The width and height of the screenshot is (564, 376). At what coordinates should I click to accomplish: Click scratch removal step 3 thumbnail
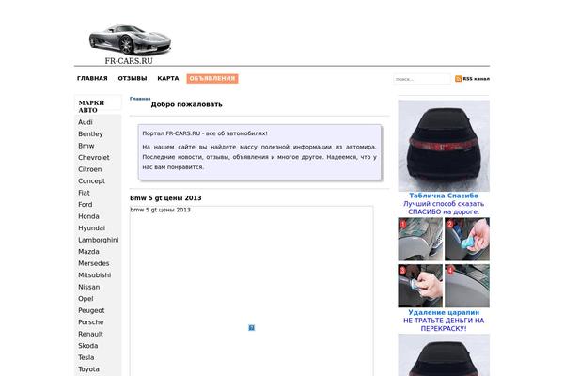point(420,286)
